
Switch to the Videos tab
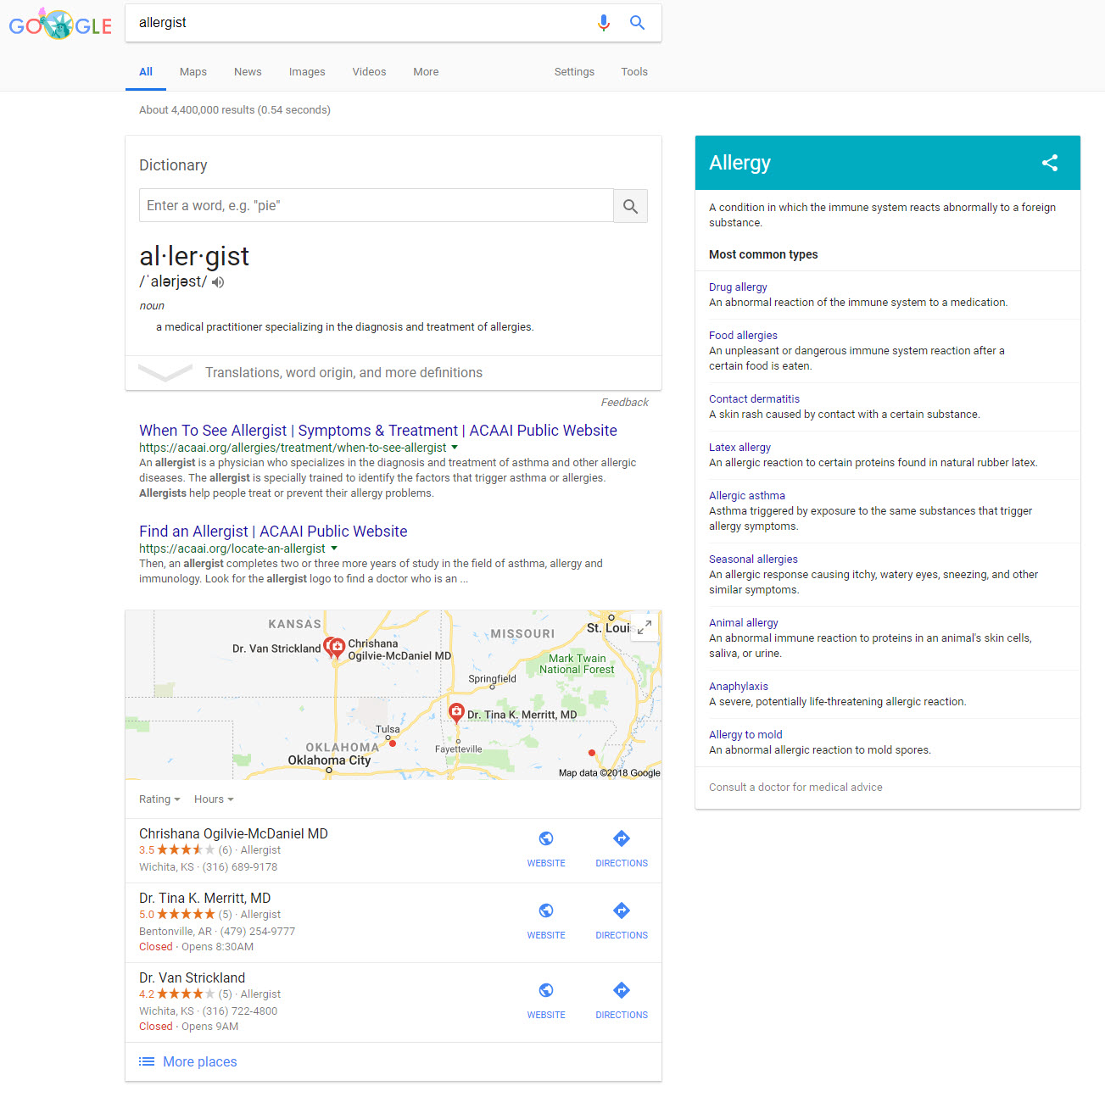coord(369,72)
